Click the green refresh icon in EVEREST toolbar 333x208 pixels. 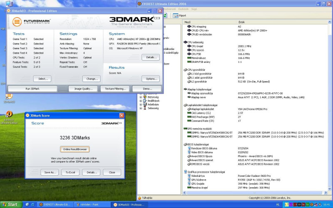pos(165,15)
